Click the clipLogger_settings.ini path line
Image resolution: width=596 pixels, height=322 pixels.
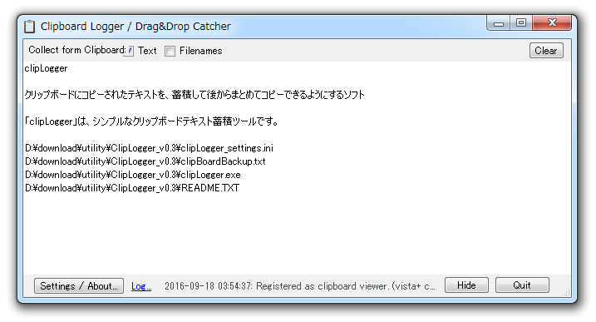point(149,148)
